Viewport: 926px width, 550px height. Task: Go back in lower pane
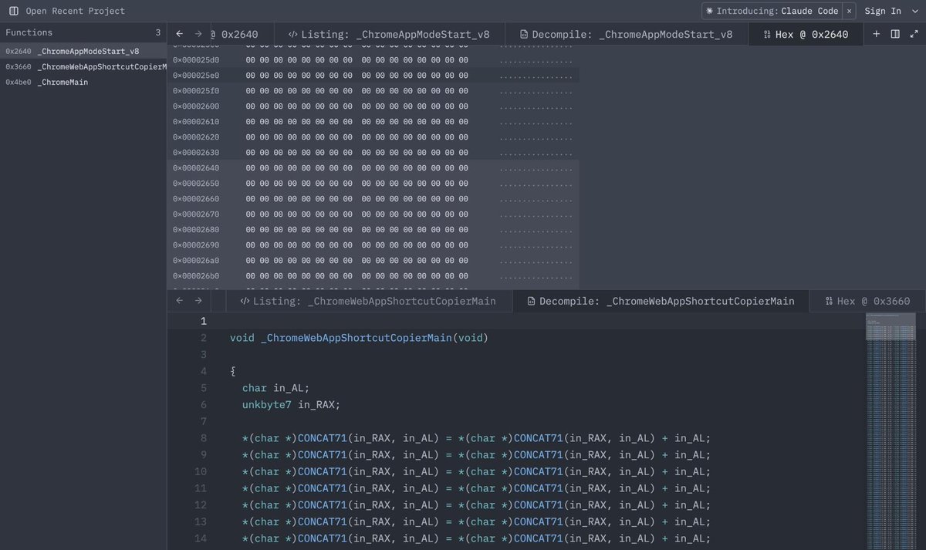point(179,301)
